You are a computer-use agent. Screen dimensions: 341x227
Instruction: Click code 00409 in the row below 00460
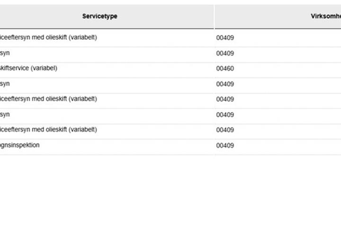(225, 84)
